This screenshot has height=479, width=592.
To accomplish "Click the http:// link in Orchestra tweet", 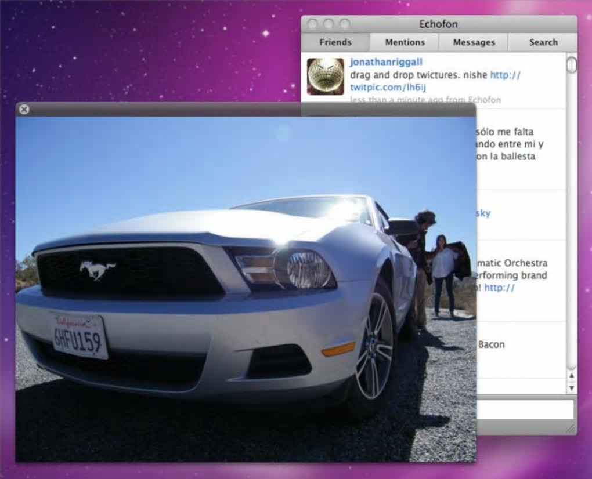I will pos(499,288).
